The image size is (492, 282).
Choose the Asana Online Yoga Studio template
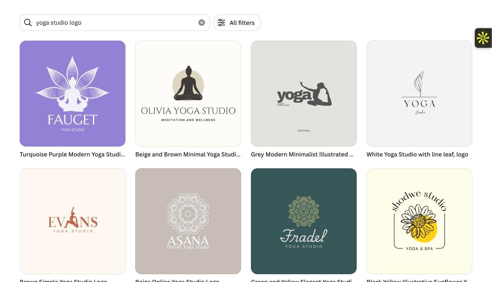click(188, 221)
